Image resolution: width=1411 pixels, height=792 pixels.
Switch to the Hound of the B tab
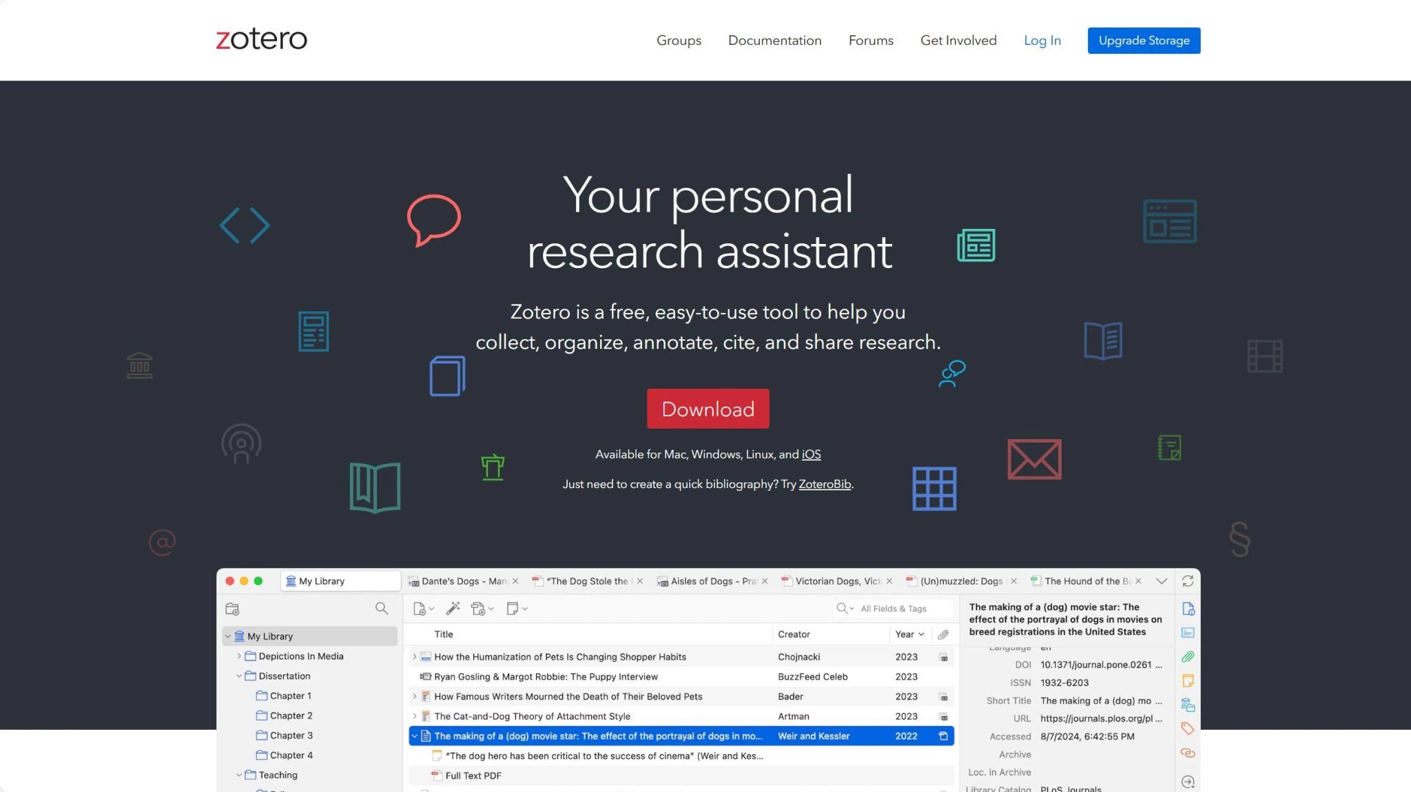pyautogui.click(x=1086, y=581)
